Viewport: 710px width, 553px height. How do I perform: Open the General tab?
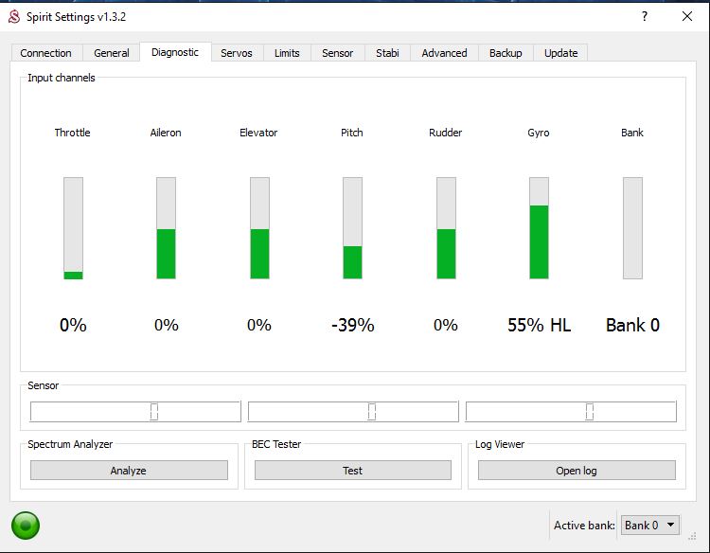pyautogui.click(x=111, y=53)
